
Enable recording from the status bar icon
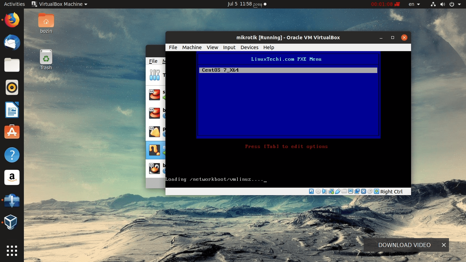[x=357, y=191]
